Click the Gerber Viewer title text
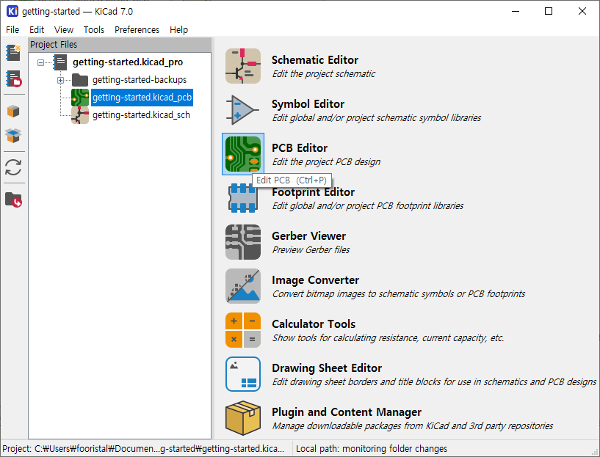This screenshot has width=600, height=457. (x=308, y=236)
